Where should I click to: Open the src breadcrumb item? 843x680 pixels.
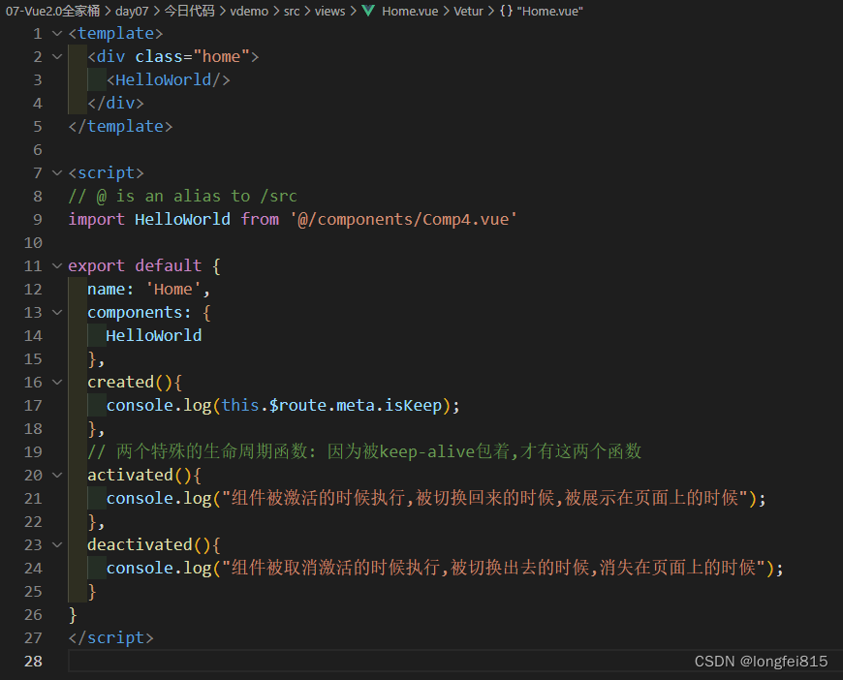[291, 11]
